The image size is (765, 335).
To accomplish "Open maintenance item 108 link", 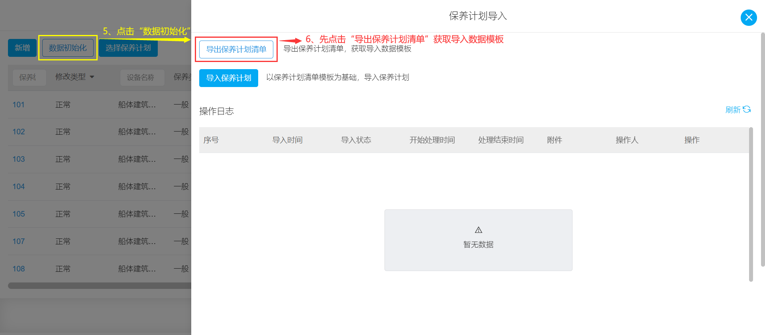I will (19, 269).
